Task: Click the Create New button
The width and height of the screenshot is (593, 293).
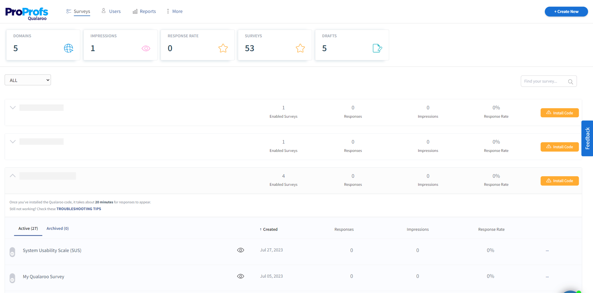Action: [x=566, y=12]
